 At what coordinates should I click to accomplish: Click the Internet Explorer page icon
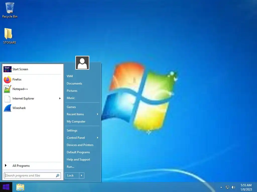[7, 98]
